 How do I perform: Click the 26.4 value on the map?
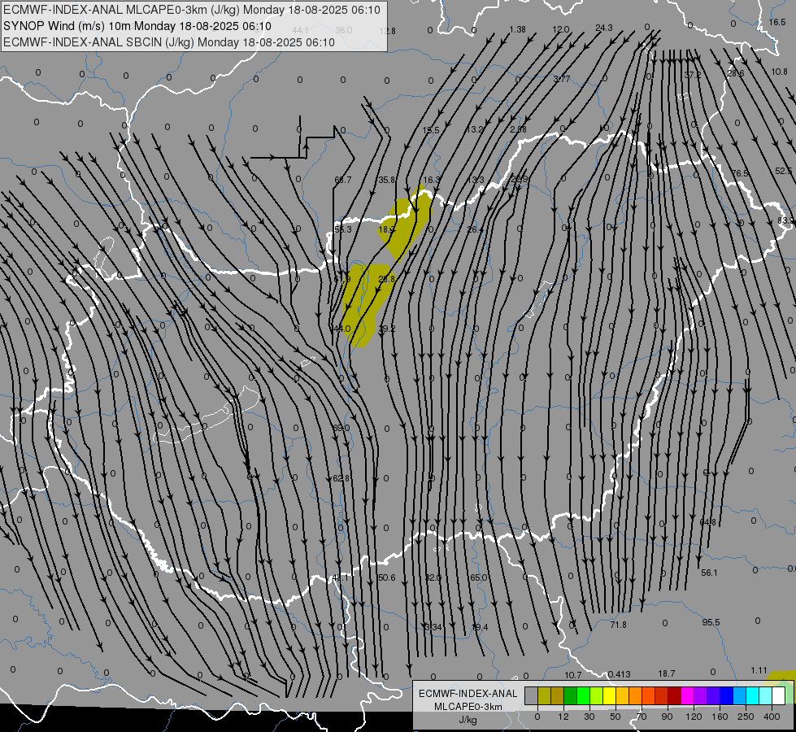[x=475, y=229]
